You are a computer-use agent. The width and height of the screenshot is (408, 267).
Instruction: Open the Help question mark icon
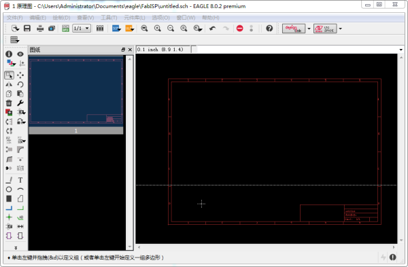click(269, 29)
